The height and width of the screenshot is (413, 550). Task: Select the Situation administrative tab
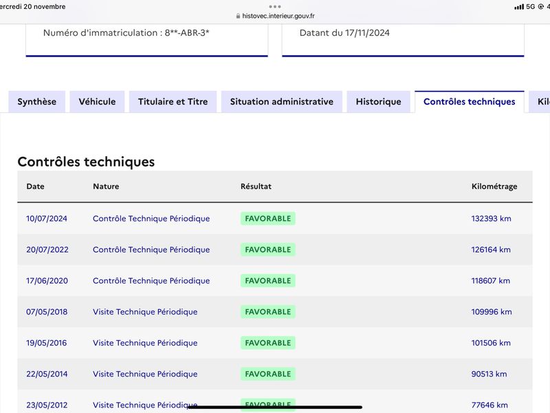click(x=282, y=102)
